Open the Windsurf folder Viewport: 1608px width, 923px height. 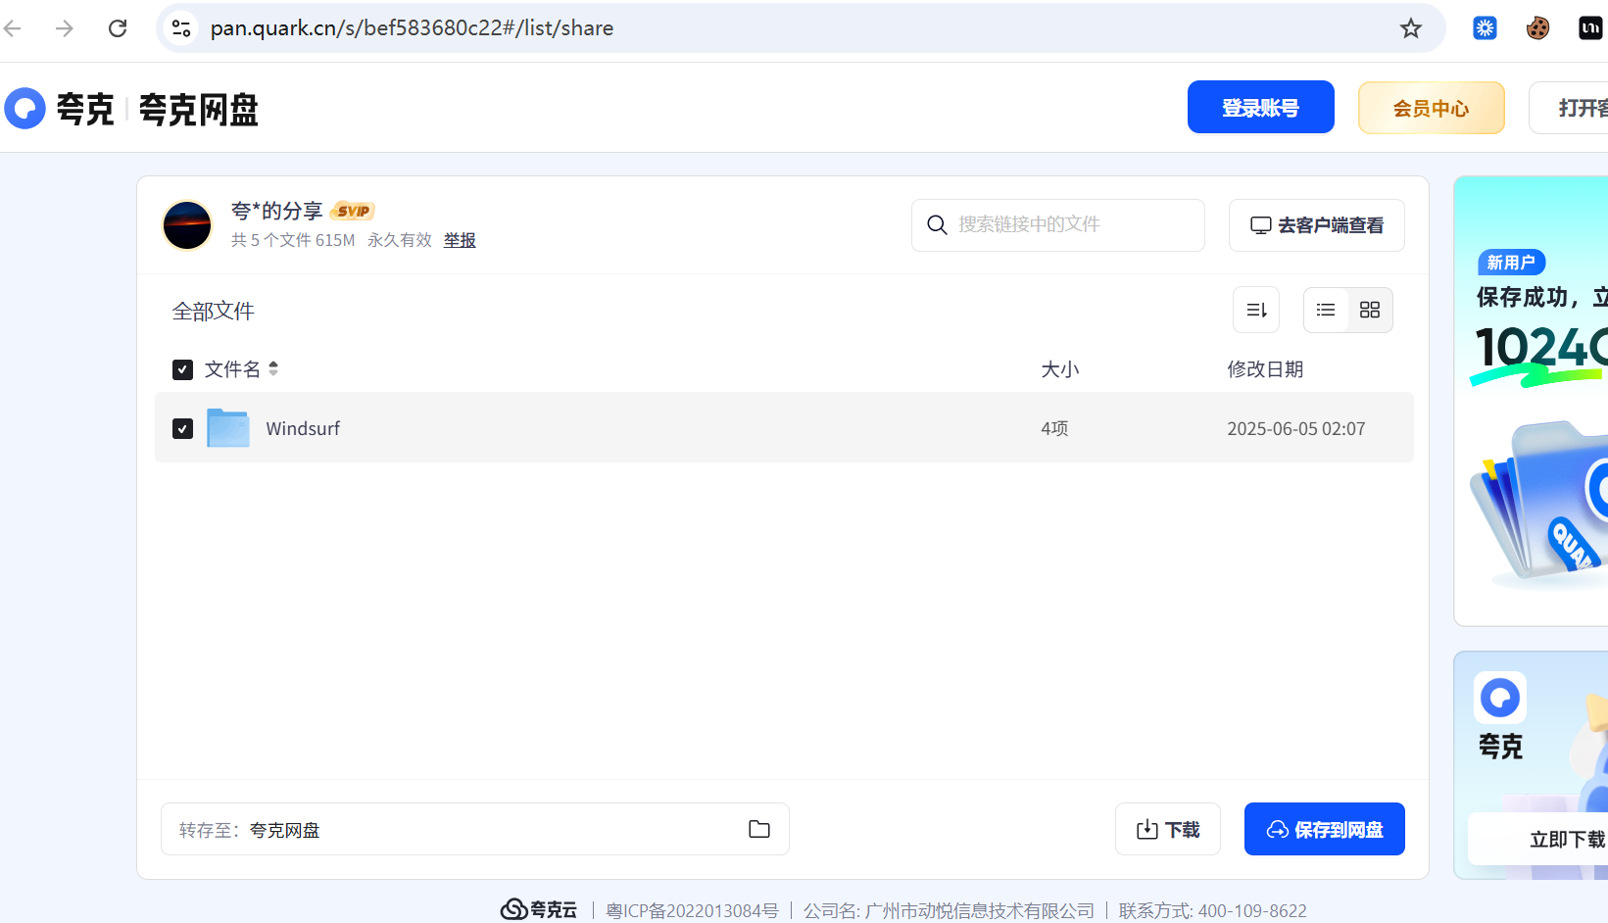(303, 428)
